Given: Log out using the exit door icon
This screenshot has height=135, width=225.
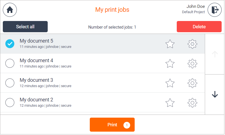Looking at the screenshot, I should [215, 10].
